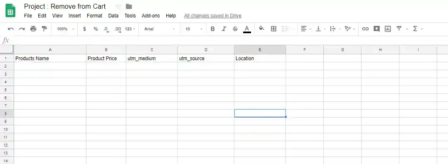Open the fill color bucket
Screen dimensions: 448x164
click(261, 28)
